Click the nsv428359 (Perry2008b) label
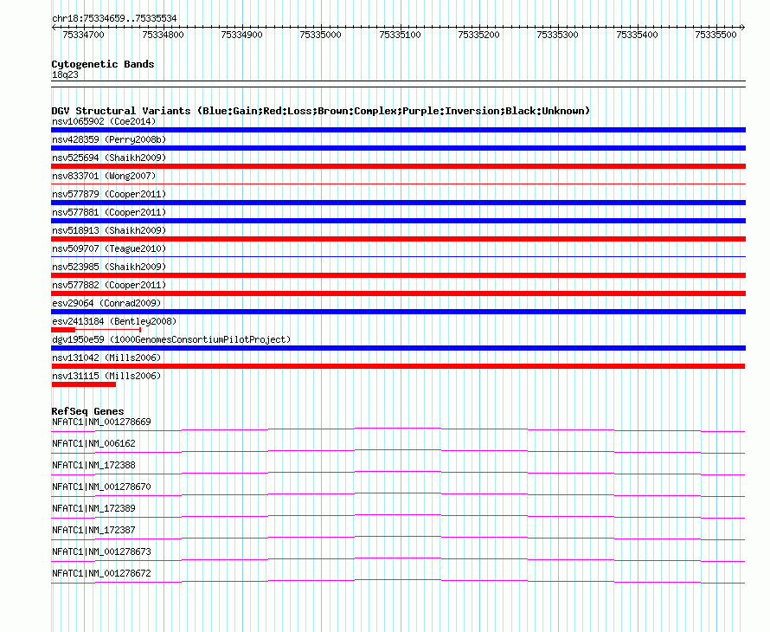 click(x=109, y=139)
